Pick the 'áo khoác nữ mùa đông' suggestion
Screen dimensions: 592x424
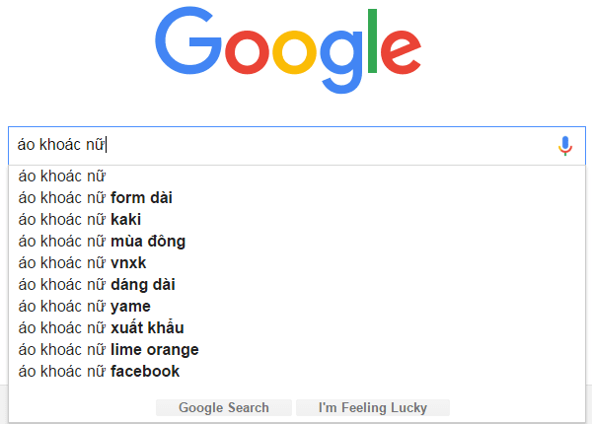coord(102,242)
